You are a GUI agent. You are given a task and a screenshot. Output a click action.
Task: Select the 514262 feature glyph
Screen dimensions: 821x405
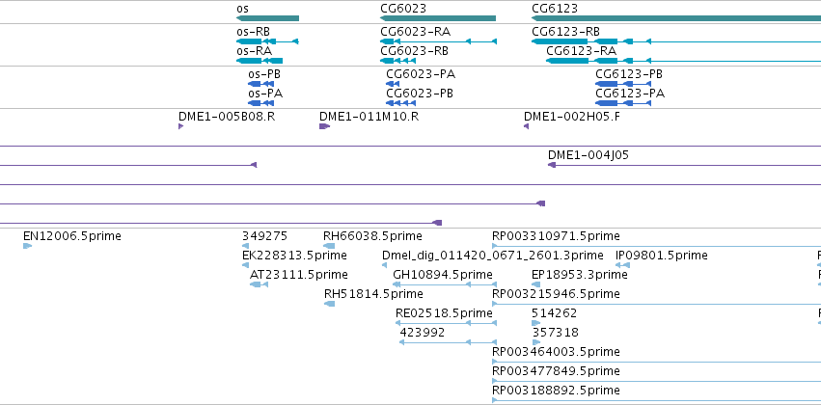535,323
